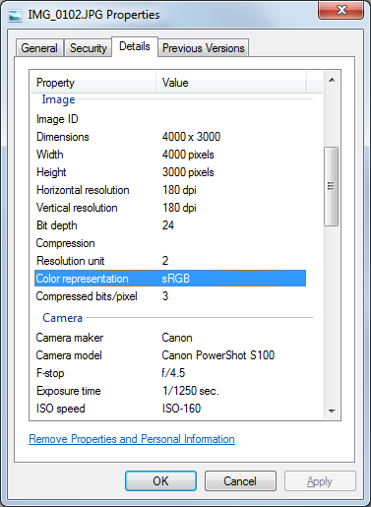Select the Camera model row
The width and height of the screenshot is (371, 507).
170,355
